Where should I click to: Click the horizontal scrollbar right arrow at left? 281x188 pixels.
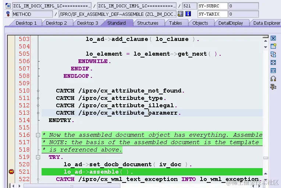point(19,186)
